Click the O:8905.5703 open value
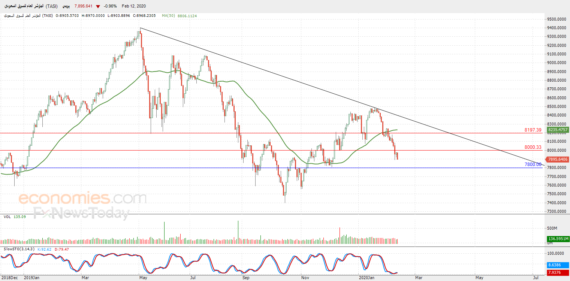This screenshot has height=281, width=570. pos(68,16)
